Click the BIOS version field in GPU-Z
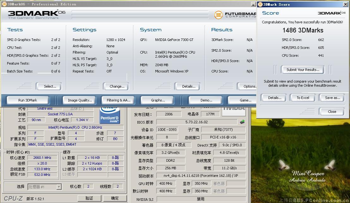Screen dimensions: 350x203 point(196,122)
